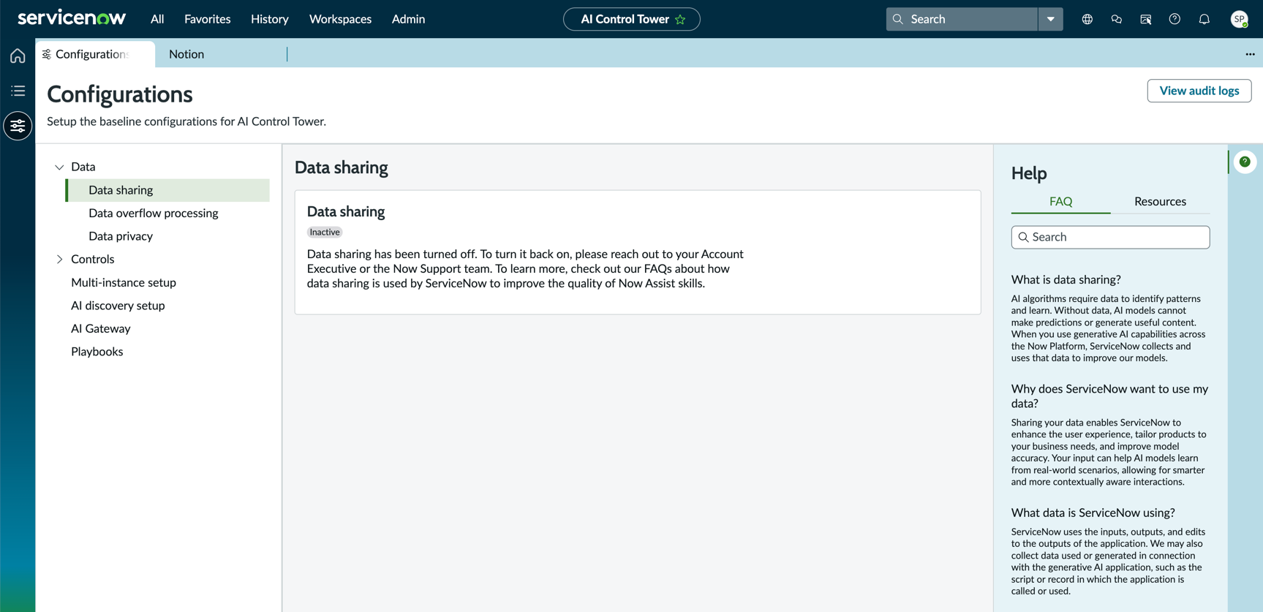Go to Home via sidebar house icon
This screenshot has width=1263, height=612.
[x=18, y=56]
